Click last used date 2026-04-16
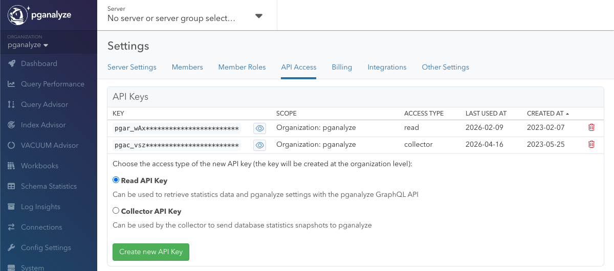The image size is (614, 271). pyautogui.click(x=485, y=144)
